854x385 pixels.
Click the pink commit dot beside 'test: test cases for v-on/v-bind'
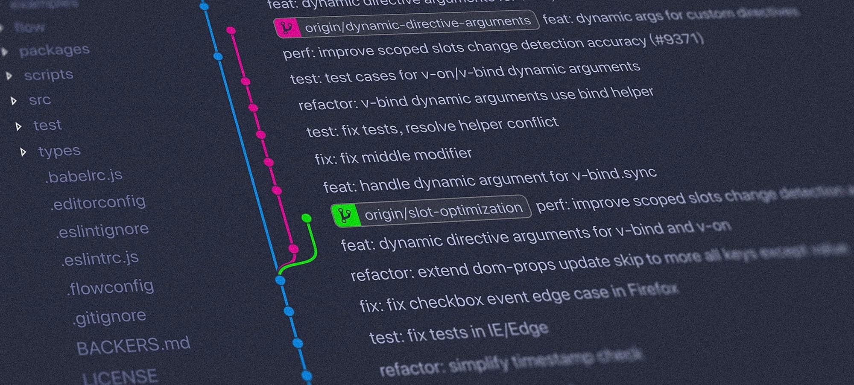(245, 81)
